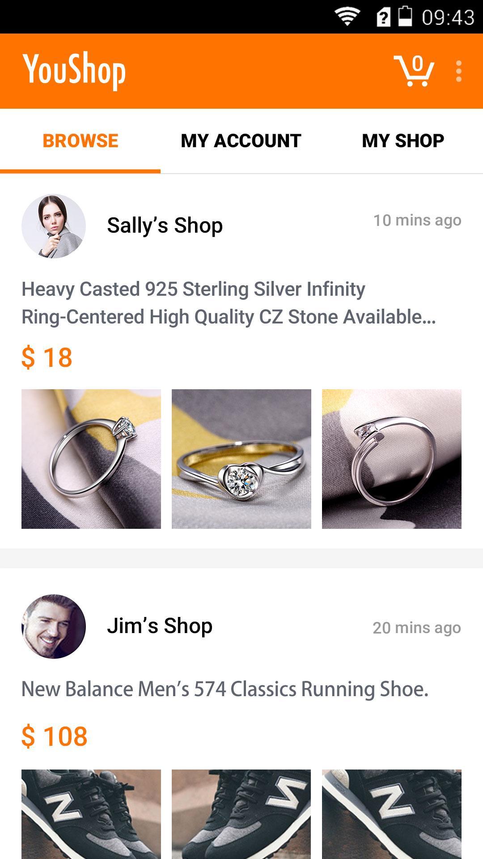Open Jim's Shop name link
This screenshot has height=859, width=483.
coord(160,625)
